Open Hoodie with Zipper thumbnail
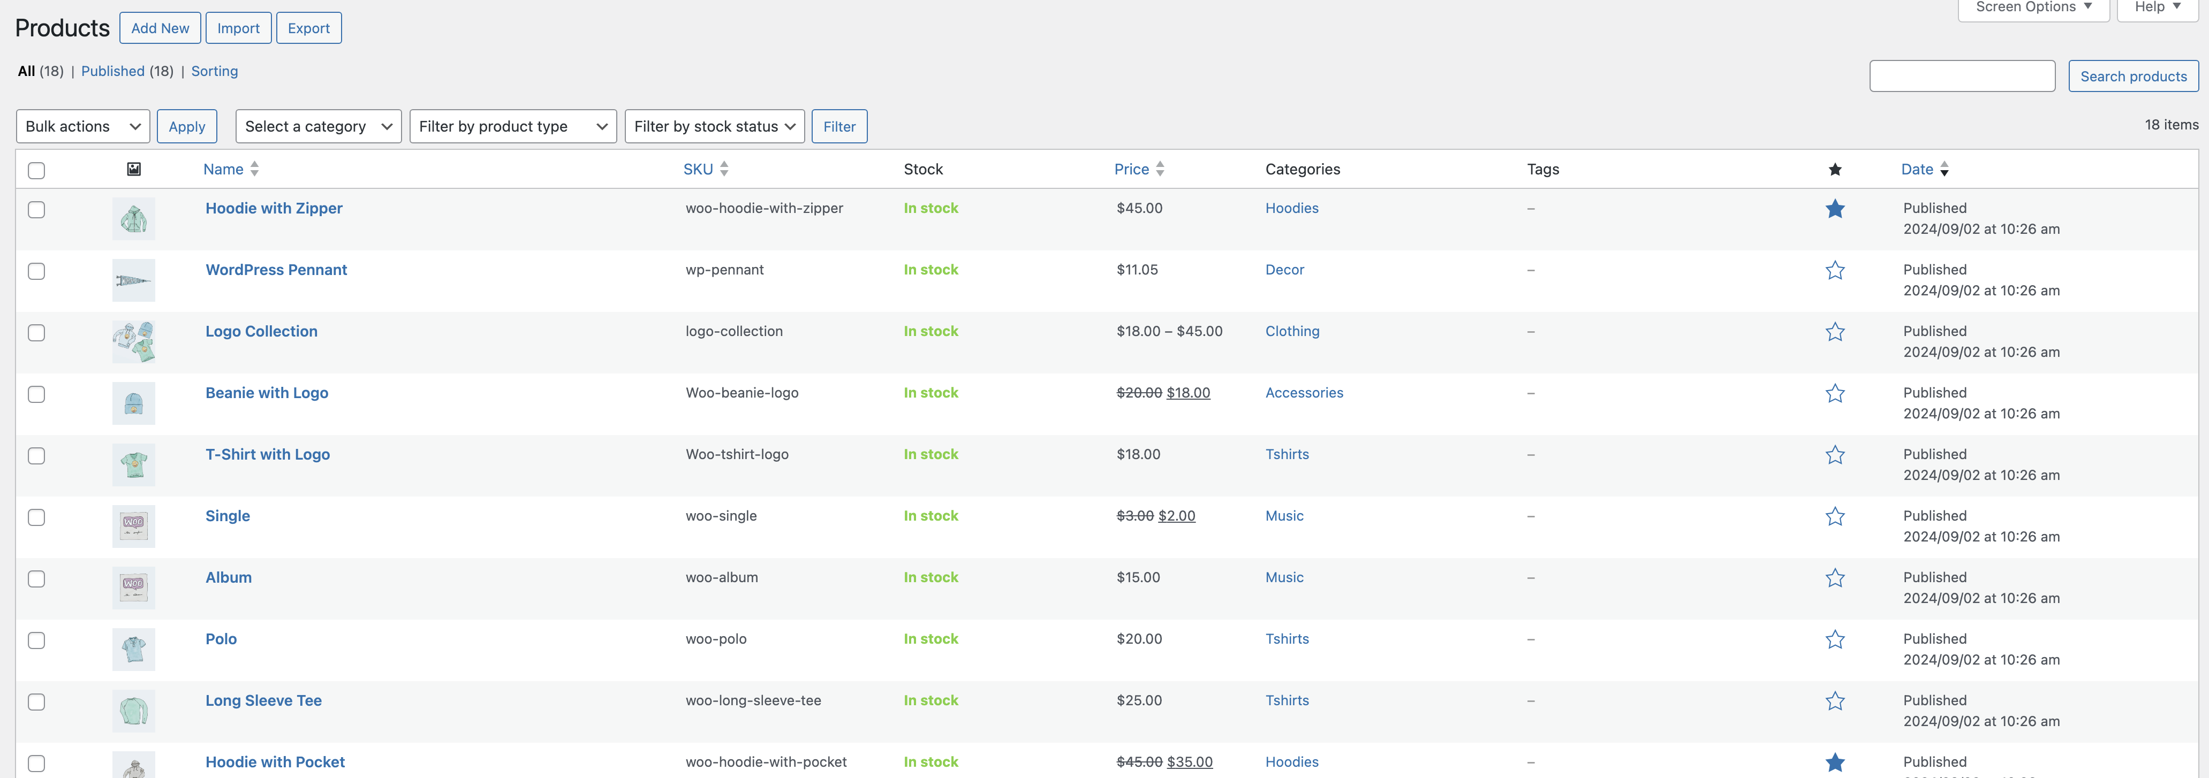The image size is (2209, 778). pos(134,219)
